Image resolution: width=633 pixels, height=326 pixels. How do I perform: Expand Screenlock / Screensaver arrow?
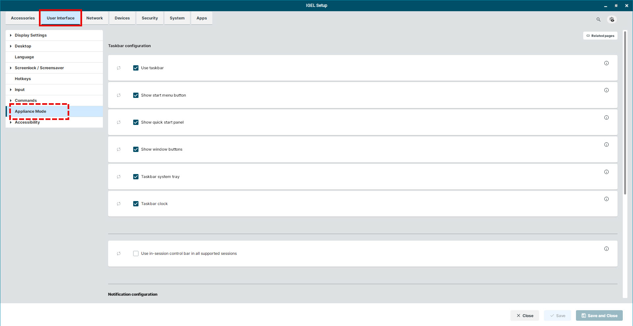pyautogui.click(x=11, y=68)
